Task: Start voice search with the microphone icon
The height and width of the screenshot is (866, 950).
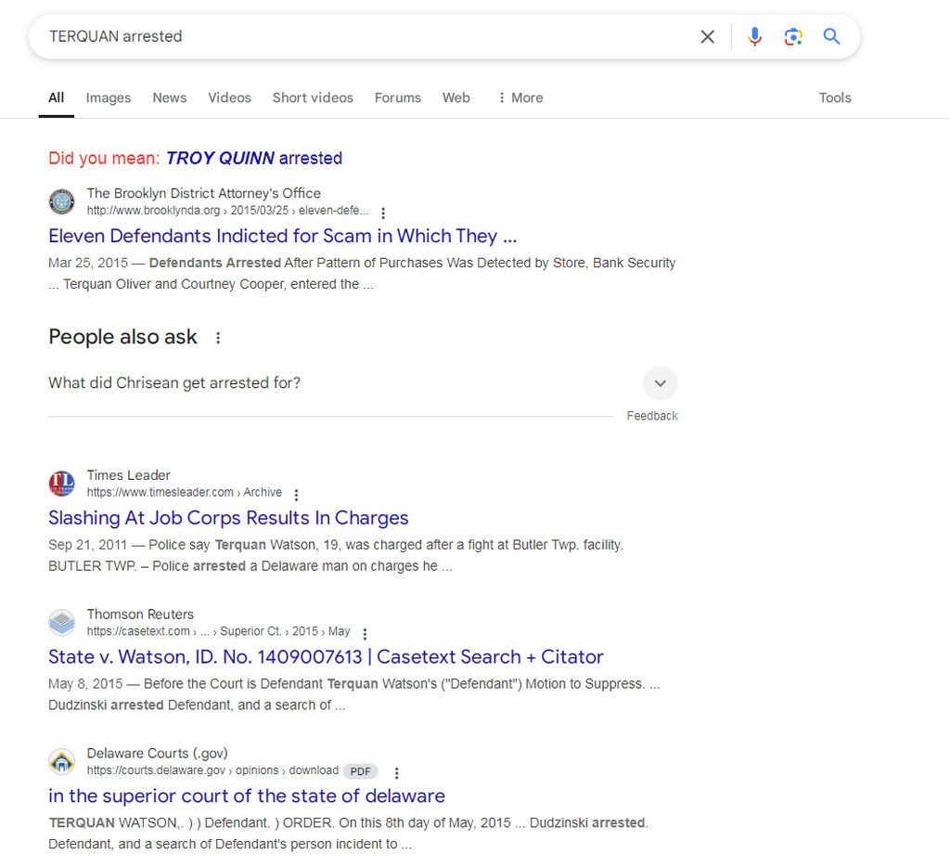Action: 754,37
